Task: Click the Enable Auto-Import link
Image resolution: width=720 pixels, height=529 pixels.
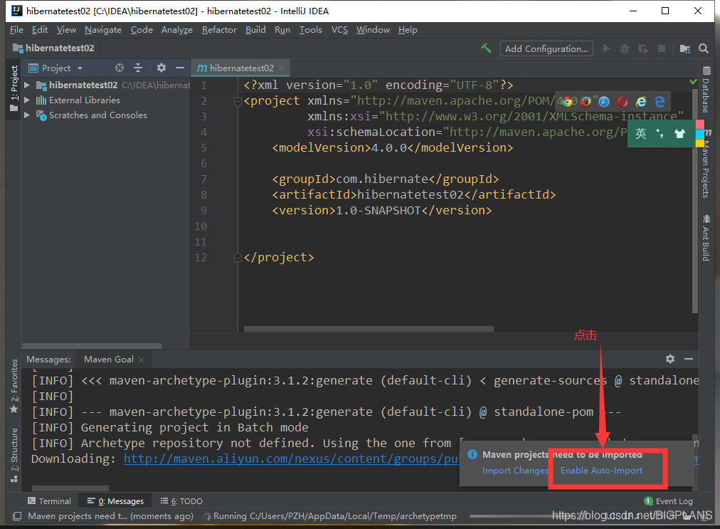Action: tap(601, 471)
